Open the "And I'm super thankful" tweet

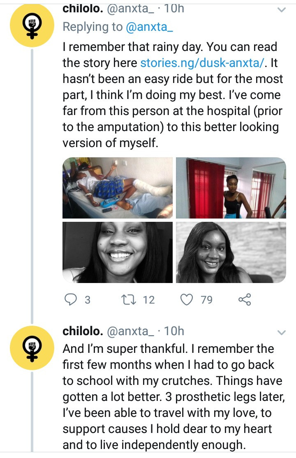[x=173, y=396]
